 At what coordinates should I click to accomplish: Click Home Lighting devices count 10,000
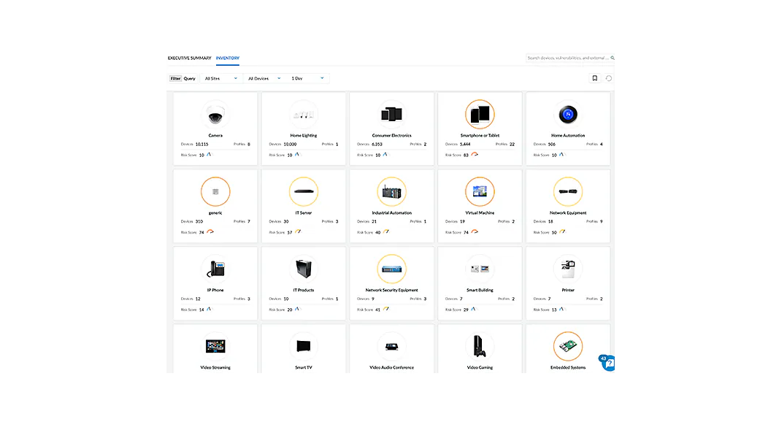point(290,144)
